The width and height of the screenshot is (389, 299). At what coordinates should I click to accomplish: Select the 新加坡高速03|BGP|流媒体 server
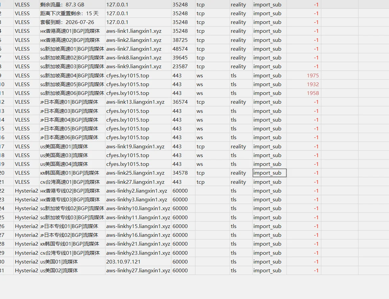pos(72,67)
